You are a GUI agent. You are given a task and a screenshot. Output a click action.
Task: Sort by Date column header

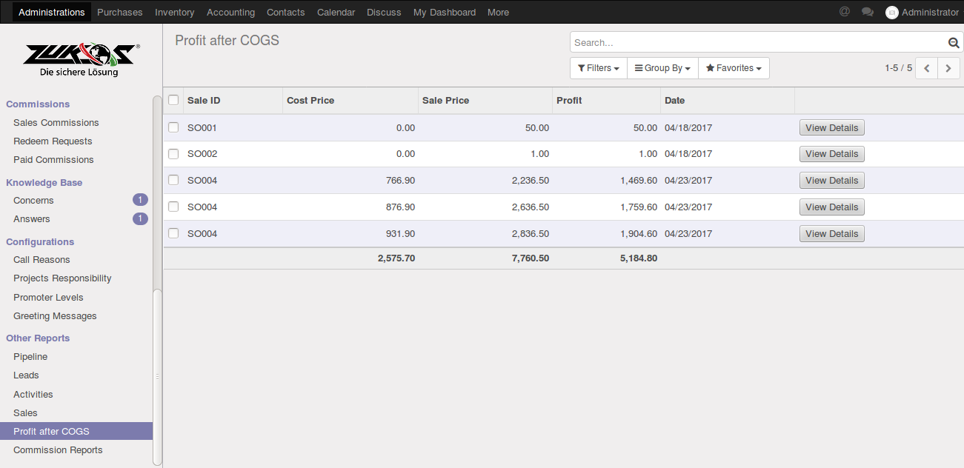coord(728,100)
